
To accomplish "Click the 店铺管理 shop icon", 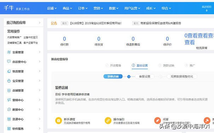I will [x=9, y=90].
